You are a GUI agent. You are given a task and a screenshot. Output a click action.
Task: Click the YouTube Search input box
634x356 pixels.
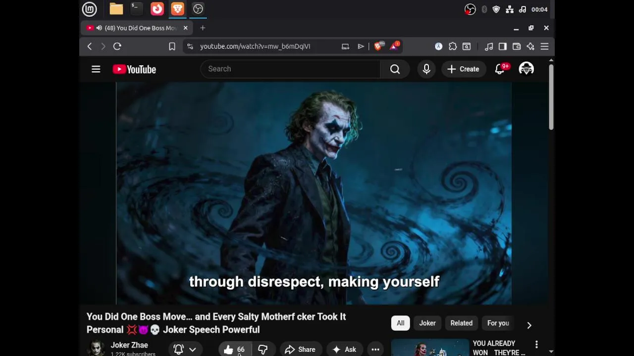(290, 69)
